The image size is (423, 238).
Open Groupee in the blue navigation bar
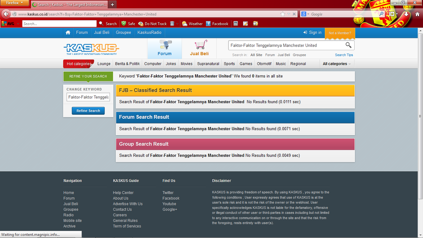[x=123, y=32]
